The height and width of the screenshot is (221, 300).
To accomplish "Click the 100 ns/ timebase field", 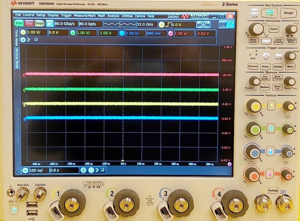I will [x=39, y=170].
